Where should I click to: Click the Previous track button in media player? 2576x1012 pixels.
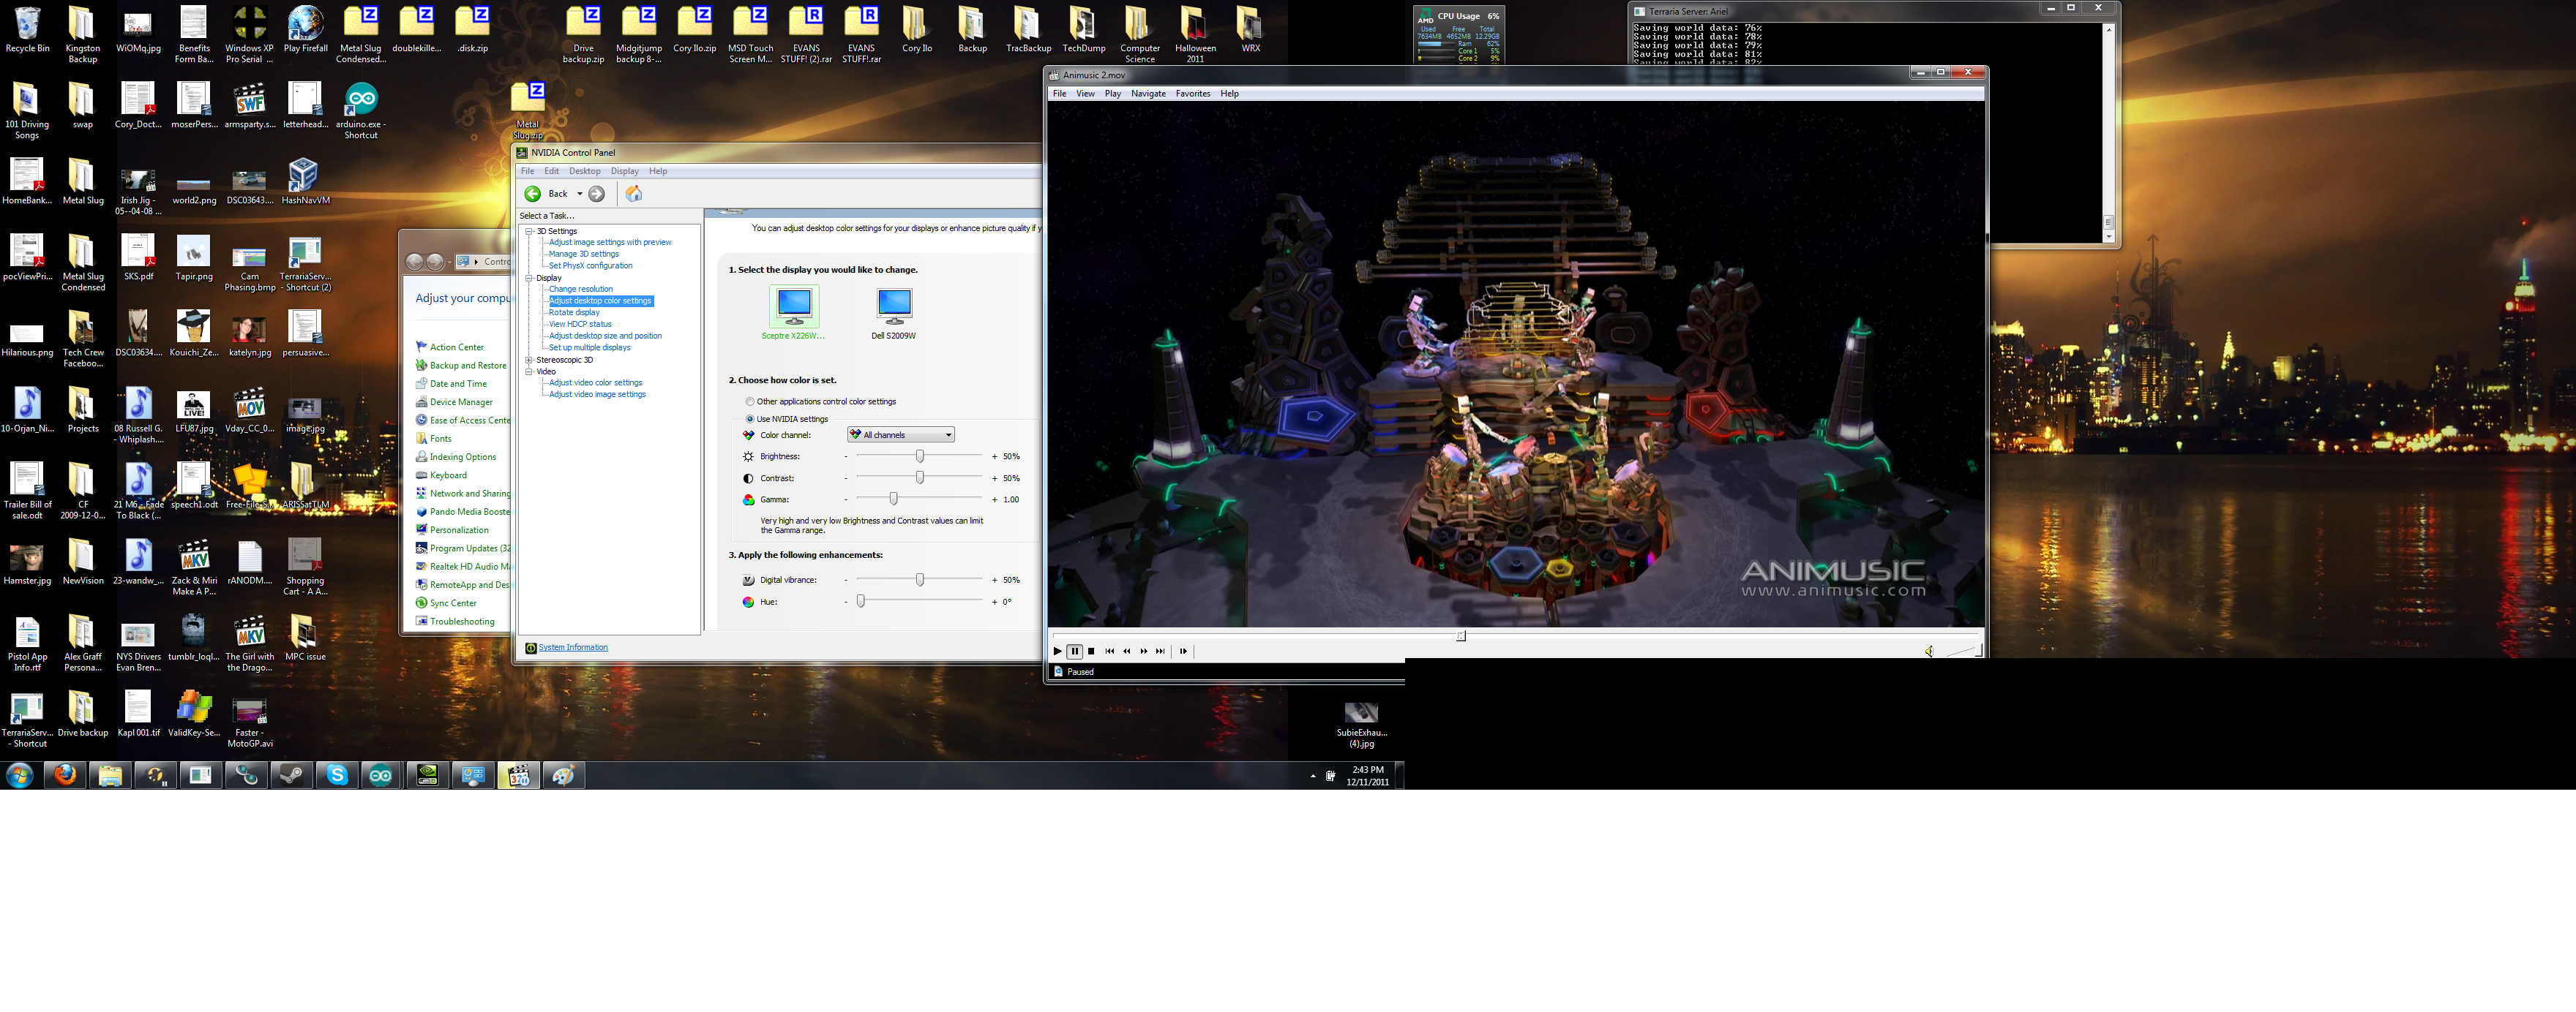click(x=1110, y=652)
